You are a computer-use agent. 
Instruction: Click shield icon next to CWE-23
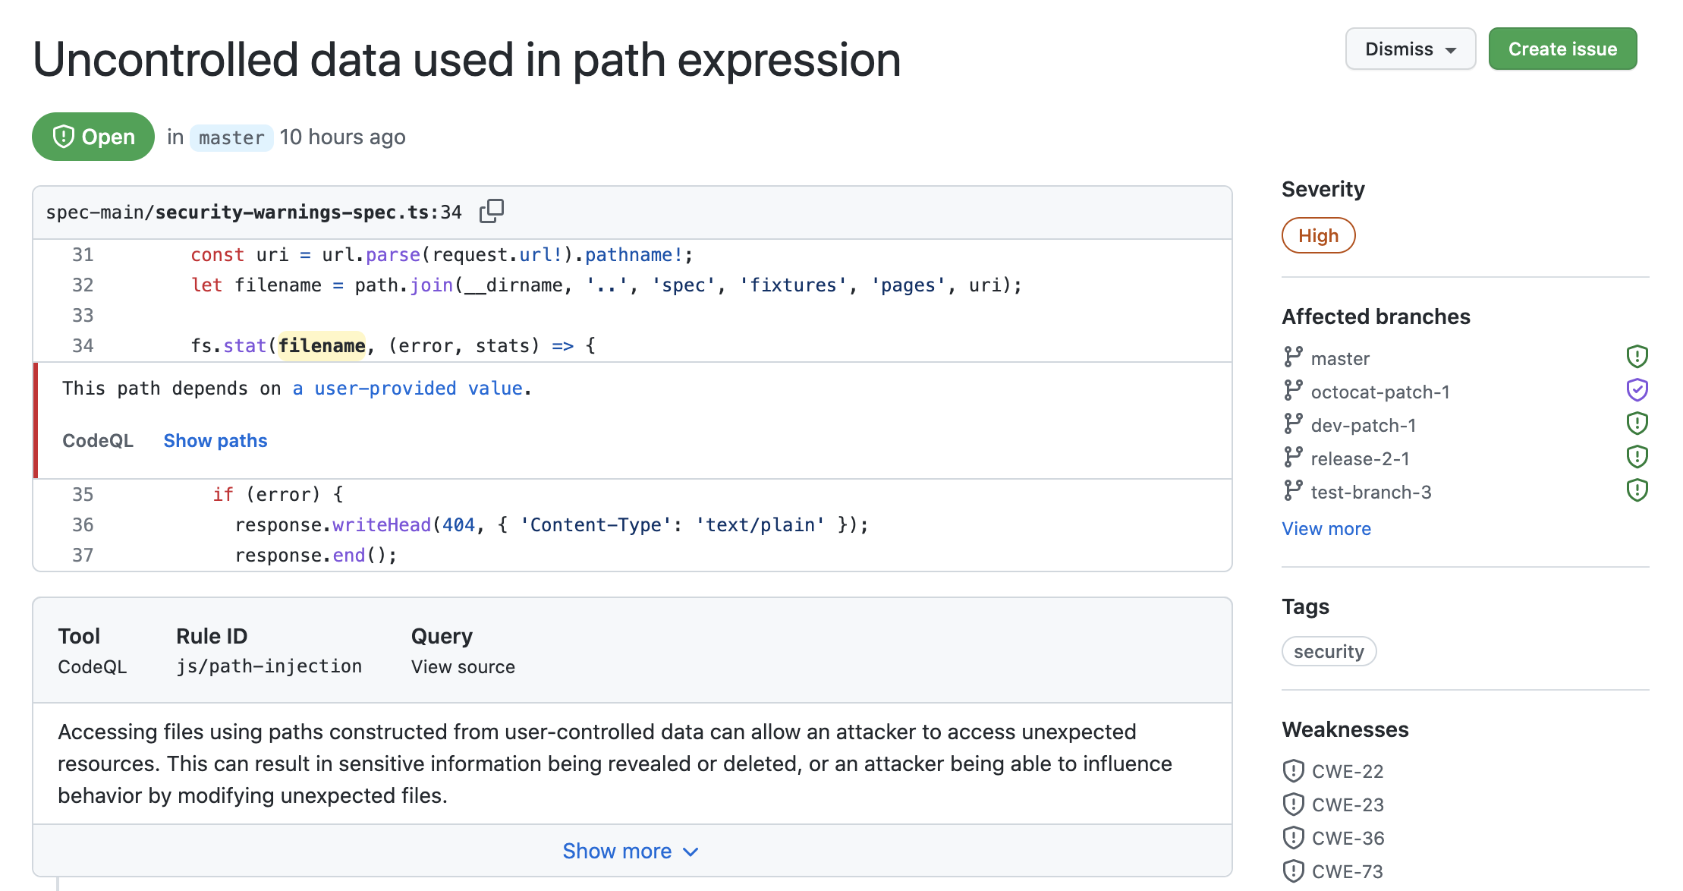point(1293,804)
